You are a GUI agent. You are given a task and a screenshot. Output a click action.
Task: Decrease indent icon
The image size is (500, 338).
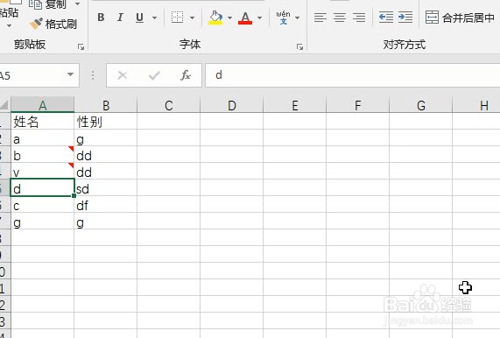[386, 18]
